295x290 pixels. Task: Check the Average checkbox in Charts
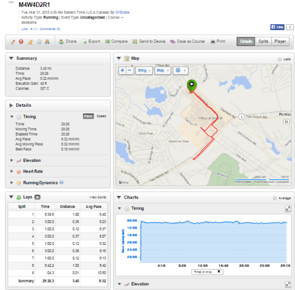(275, 198)
